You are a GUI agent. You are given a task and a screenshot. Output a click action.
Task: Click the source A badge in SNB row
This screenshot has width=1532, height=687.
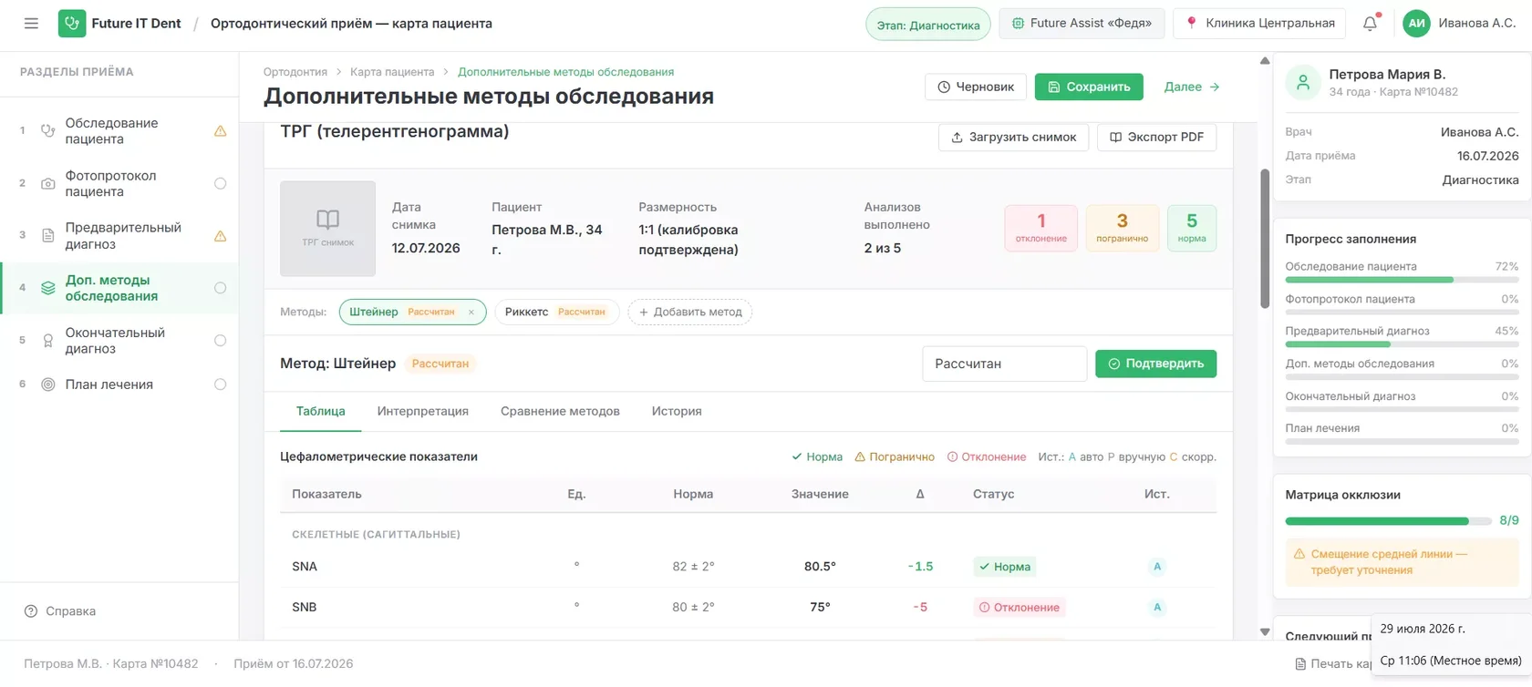(1157, 608)
